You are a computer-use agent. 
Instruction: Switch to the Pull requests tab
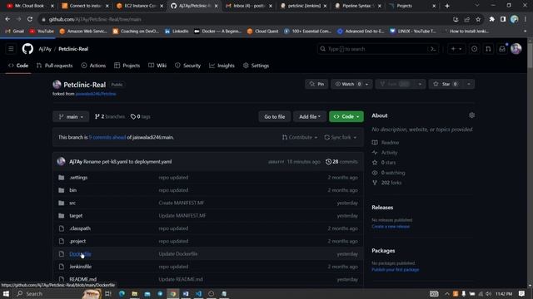tap(54, 66)
